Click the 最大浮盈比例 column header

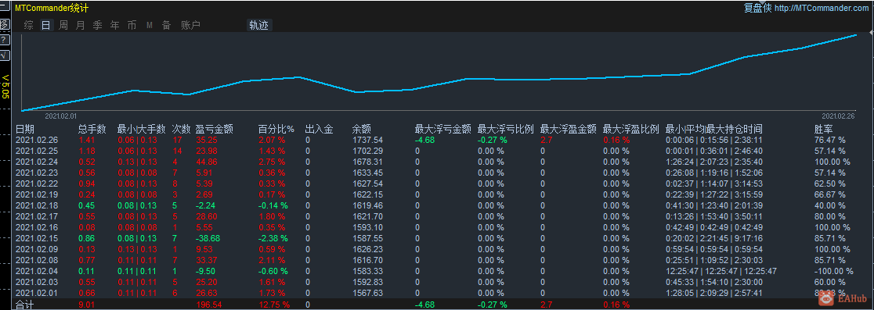(630, 129)
